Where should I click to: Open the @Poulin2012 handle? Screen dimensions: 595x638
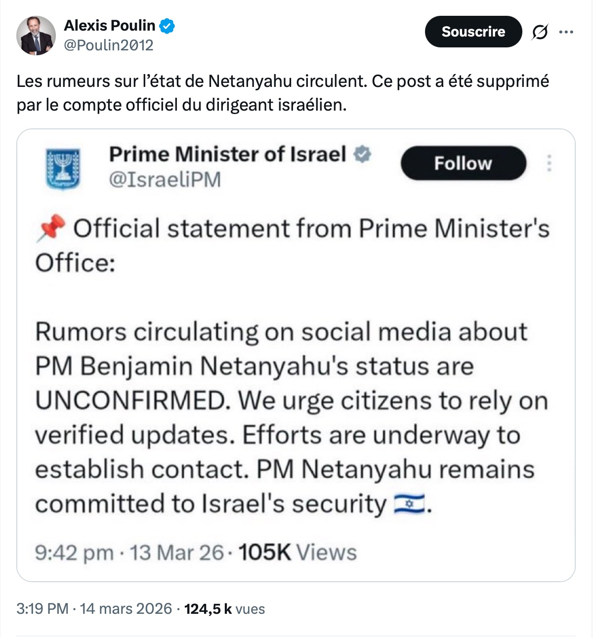click(108, 45)
